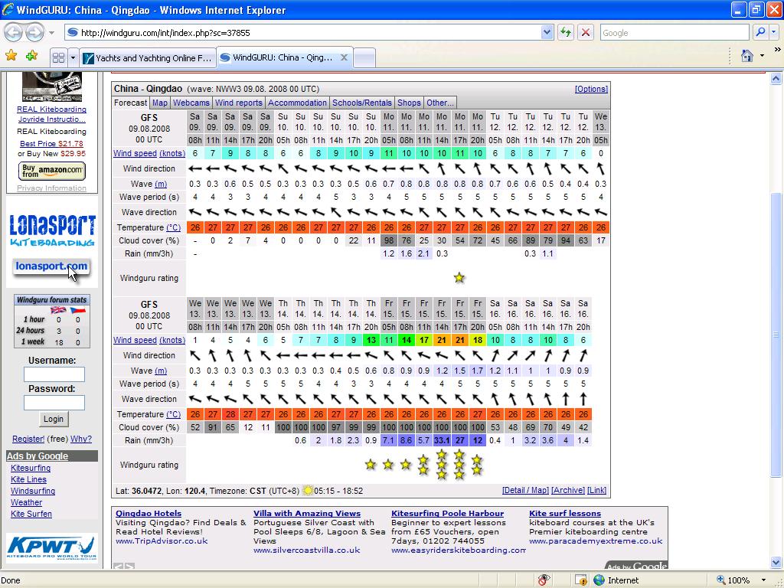Click the [Archive] link
Image resolution: width=784 pixels, height=588 pixels.
567,491
